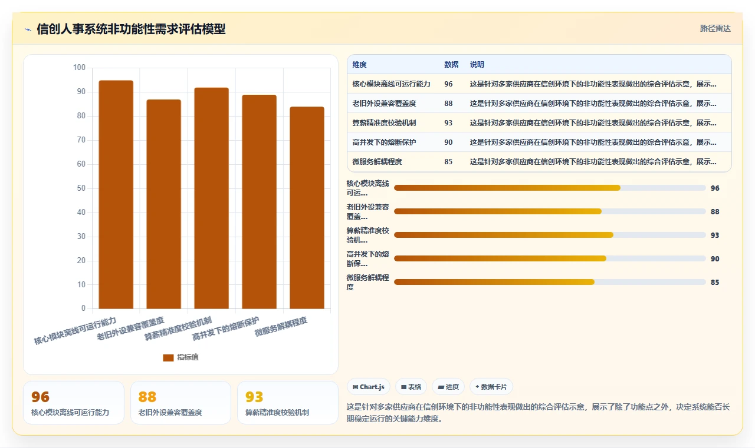Click the 维度 column header

point(360,65)
